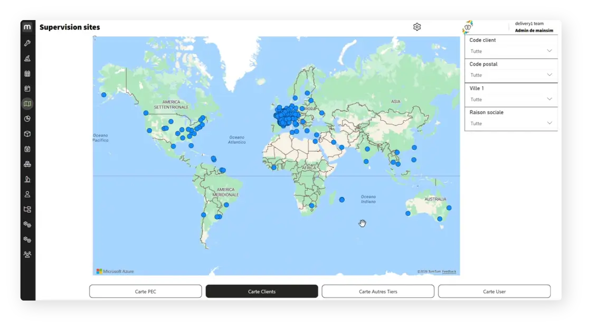
Task: Switch to the Carte PEC tab
Action: point(145,291)
